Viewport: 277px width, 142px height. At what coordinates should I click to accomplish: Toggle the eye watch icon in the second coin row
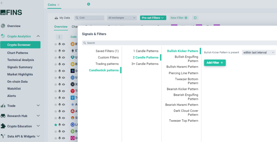point(63,51)
